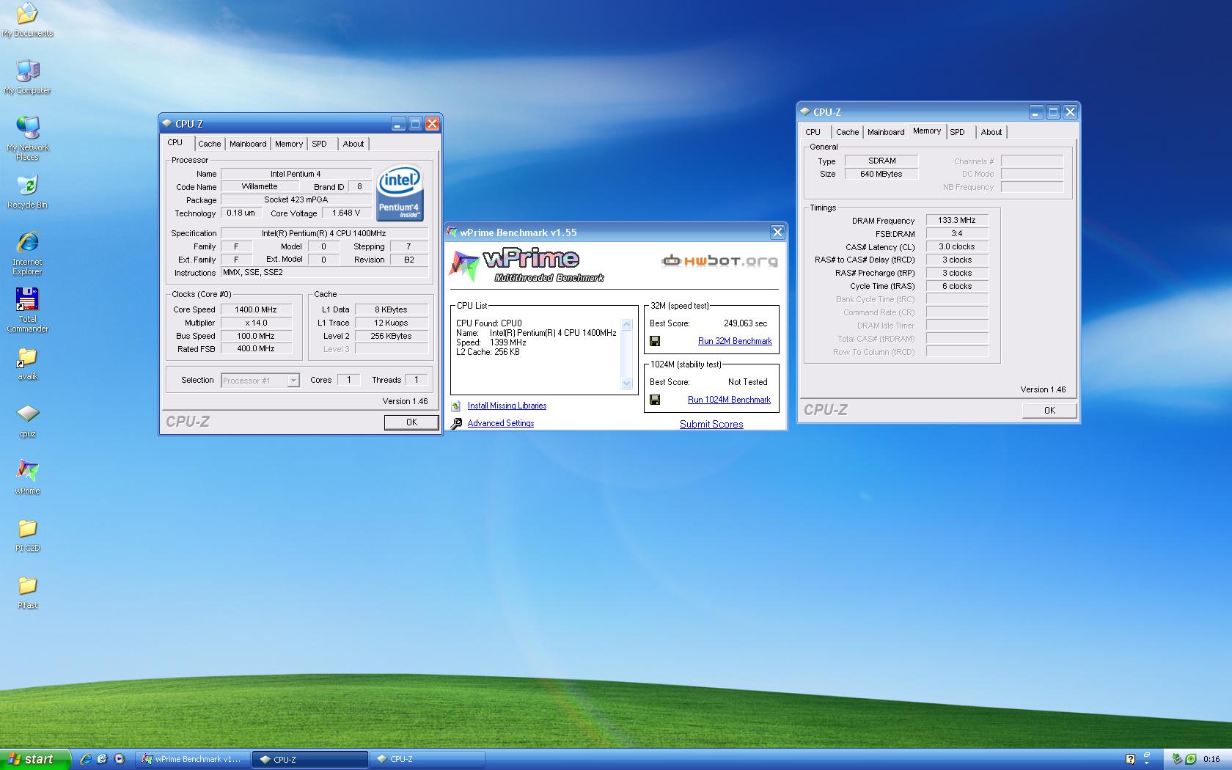Select Cache tab in right CPU-Z window
The width and height of the screenshot is (1232, 770).
coord(847,132)
